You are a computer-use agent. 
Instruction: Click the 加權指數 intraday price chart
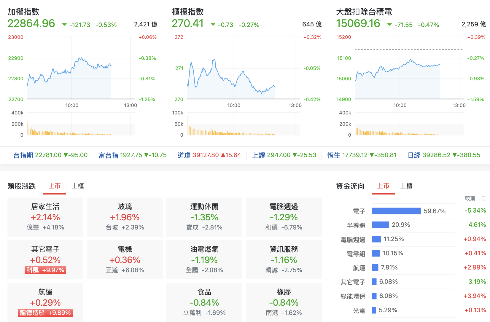[81, 68]
